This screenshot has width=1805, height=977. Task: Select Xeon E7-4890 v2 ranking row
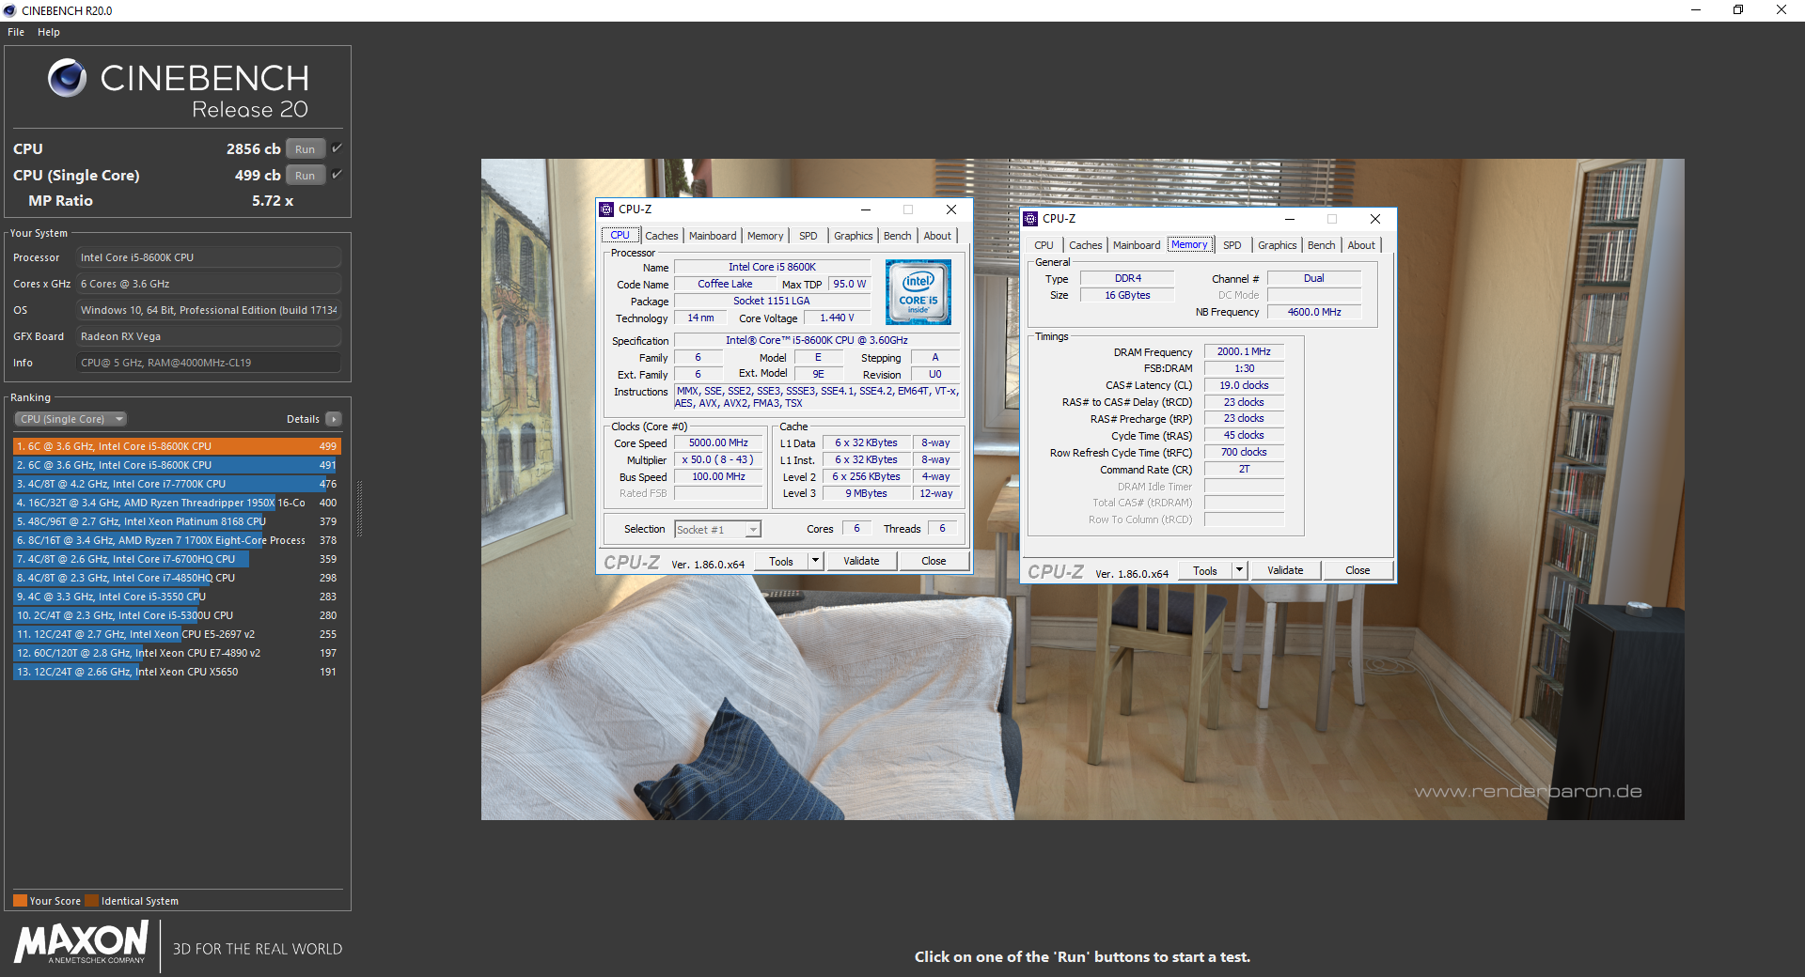click(177, 653)
